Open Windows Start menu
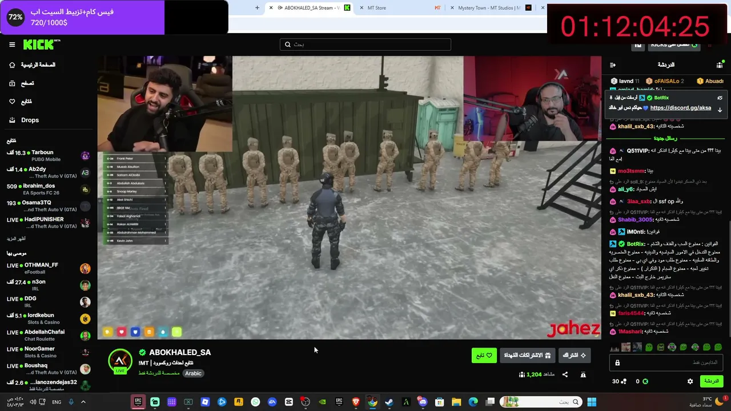The height and width of the screenshot is (411, 731). point(592,402)
